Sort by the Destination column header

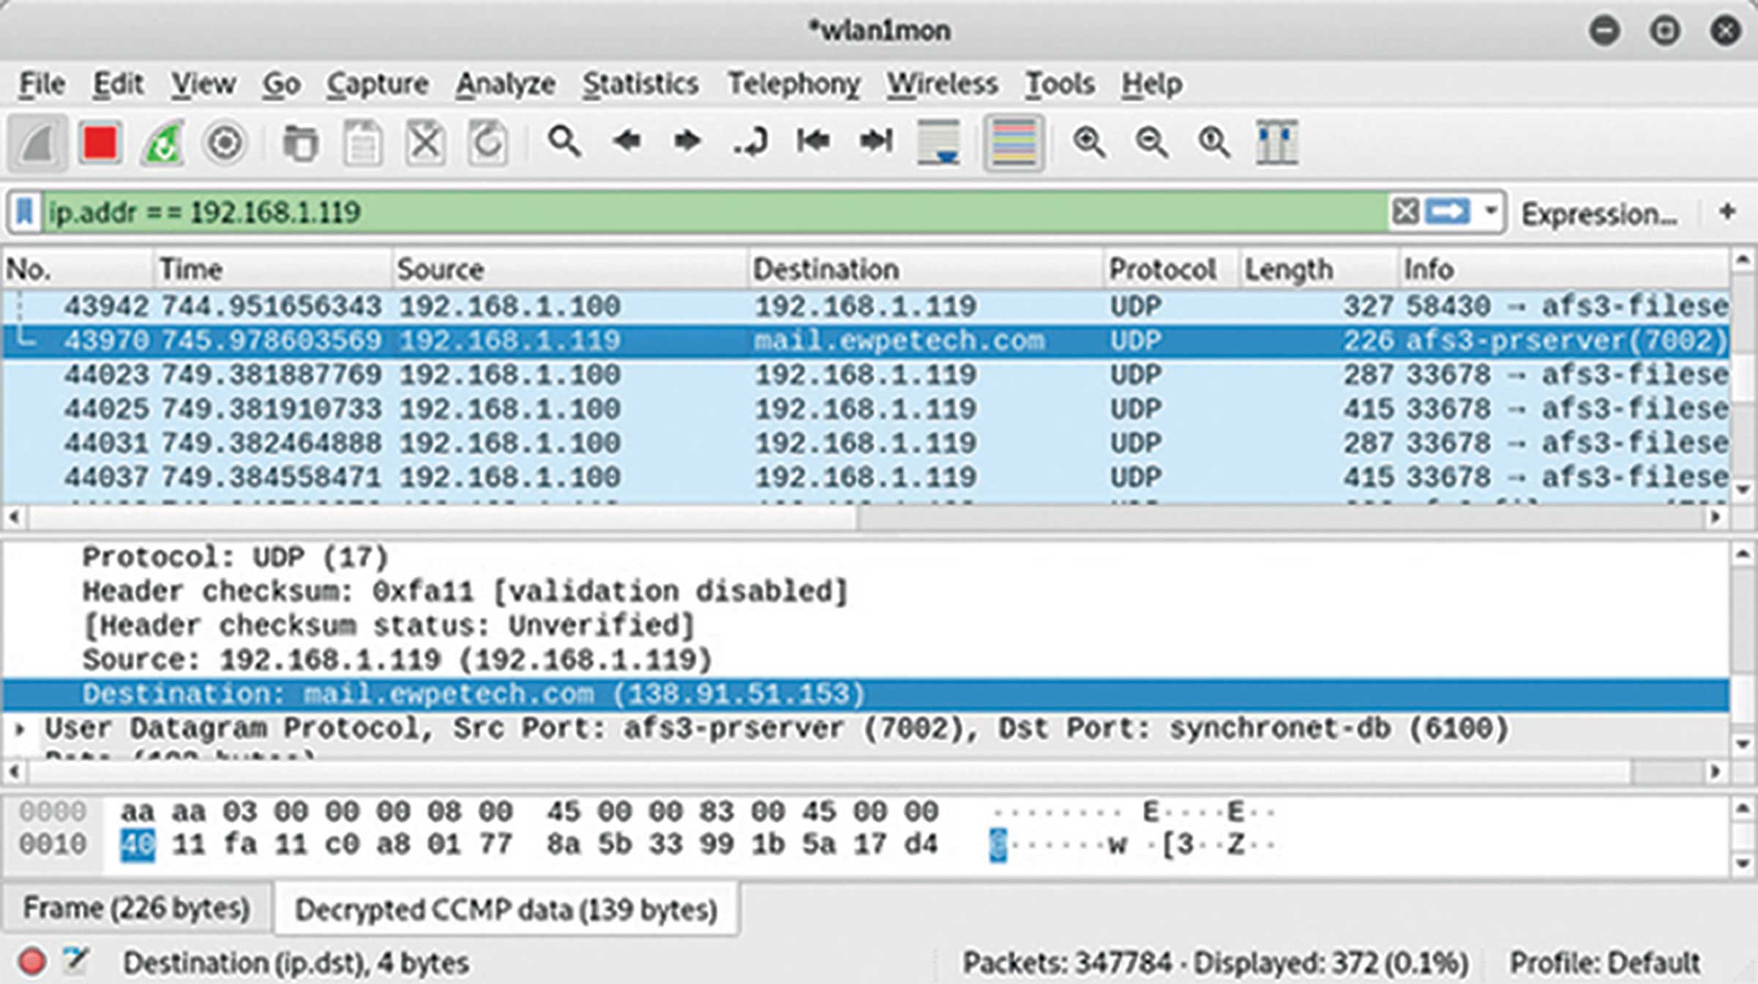pyautogui.click(x=925, y=269)
